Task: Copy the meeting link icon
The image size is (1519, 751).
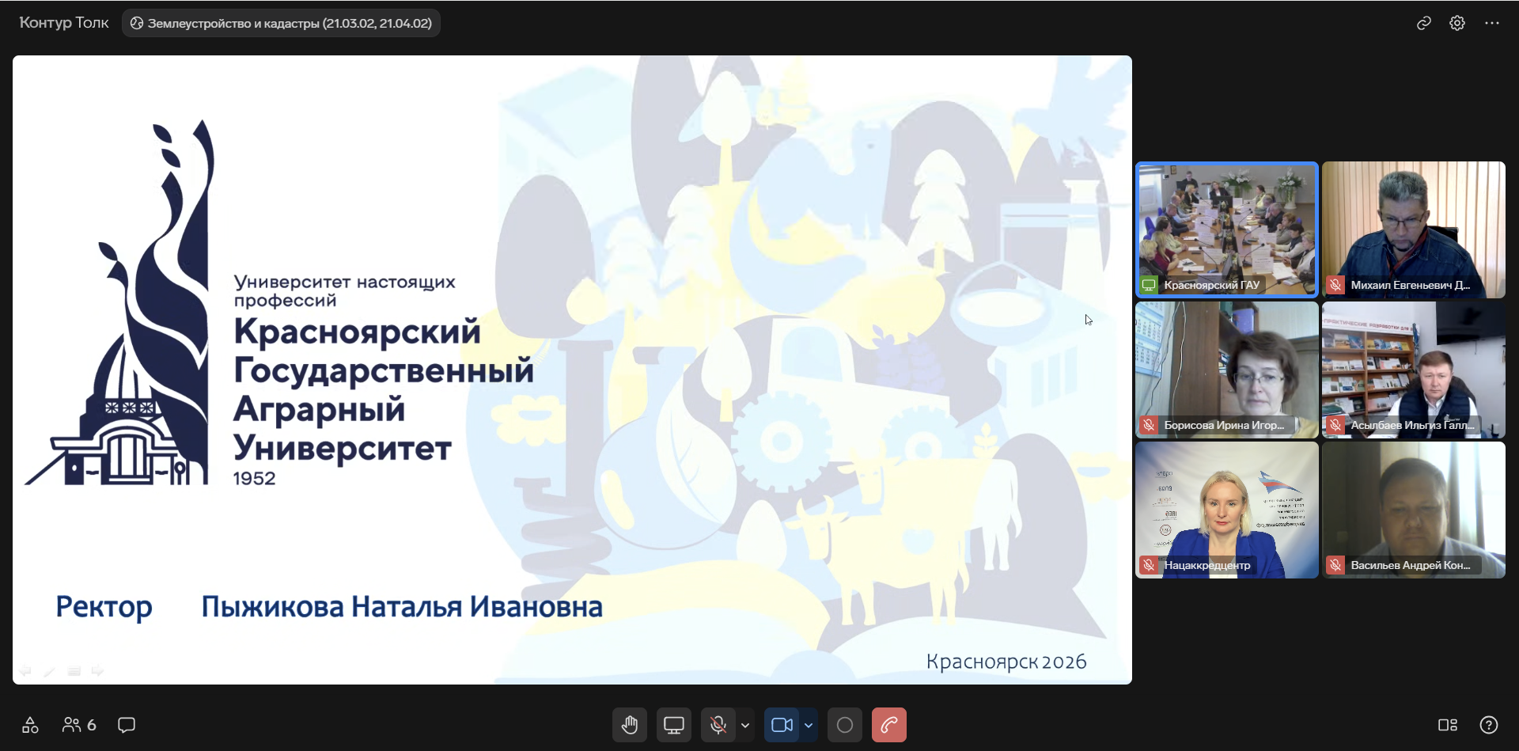Action: coord(1423,23)
